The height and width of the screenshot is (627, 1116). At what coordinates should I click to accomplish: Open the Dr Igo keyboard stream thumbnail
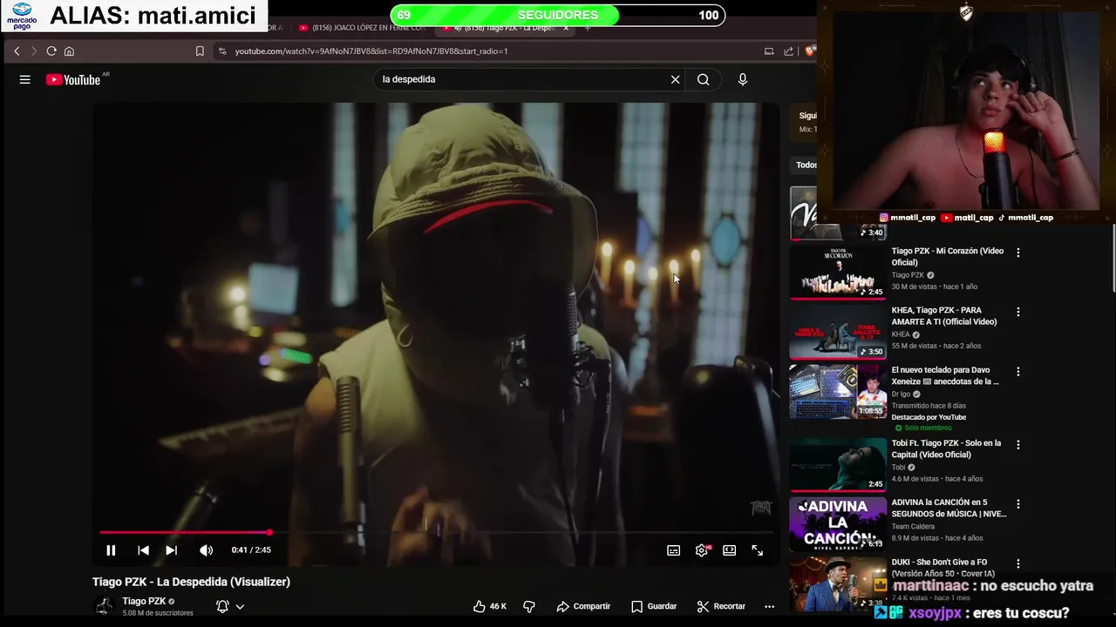coord(838,392)
